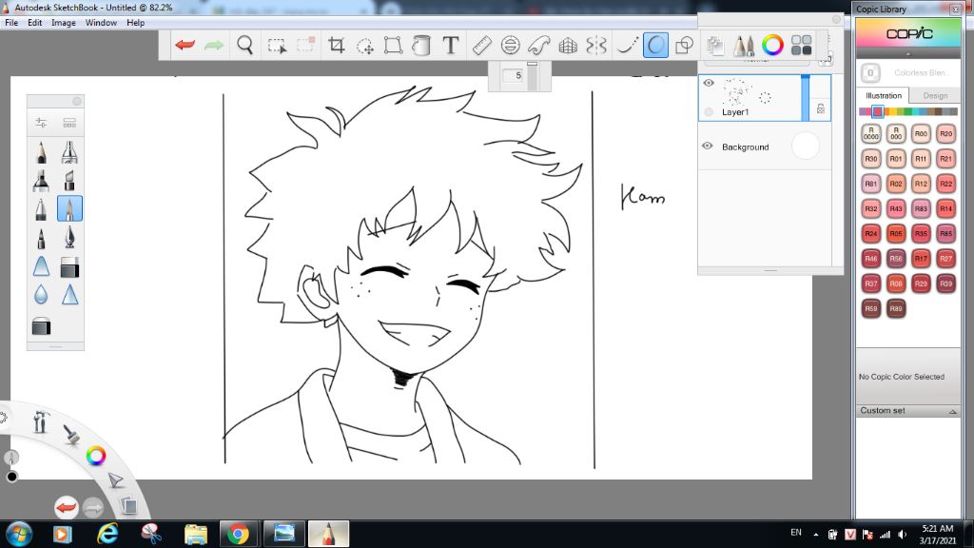
Task: Open the Layer Editor toggle icon
Action: (715, 45)
